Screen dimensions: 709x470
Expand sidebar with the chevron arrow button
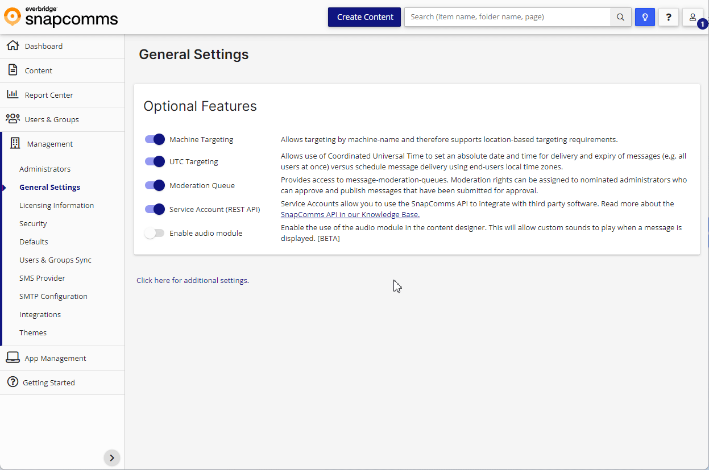point(112,457)
